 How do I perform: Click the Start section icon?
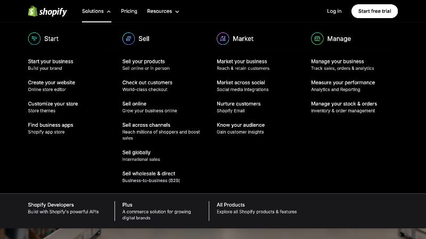point(34,38)
